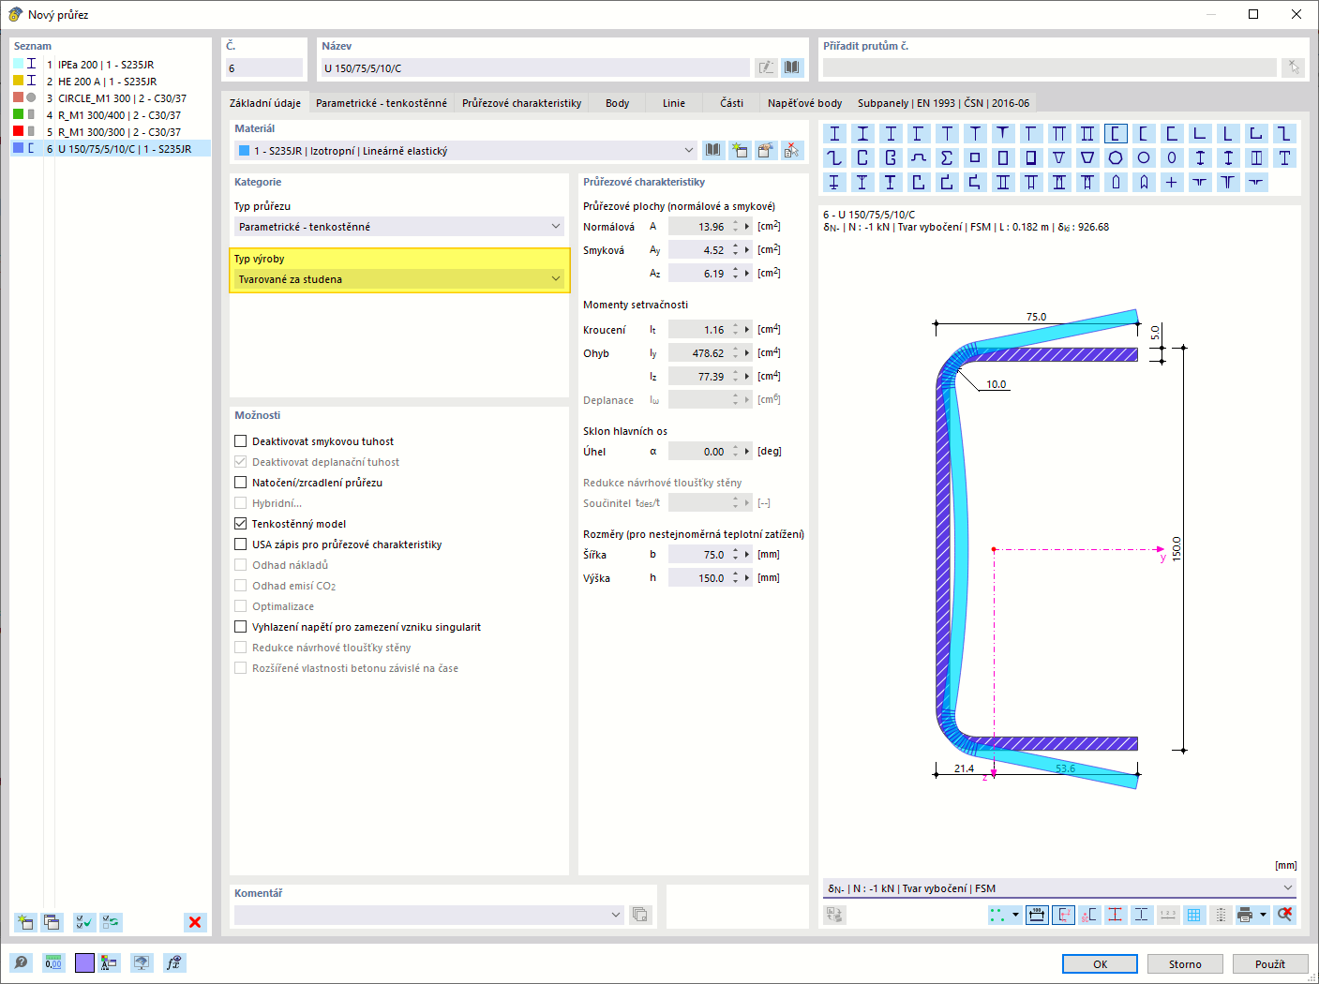Open the Typ výroby dropdown

pos(399,279)
